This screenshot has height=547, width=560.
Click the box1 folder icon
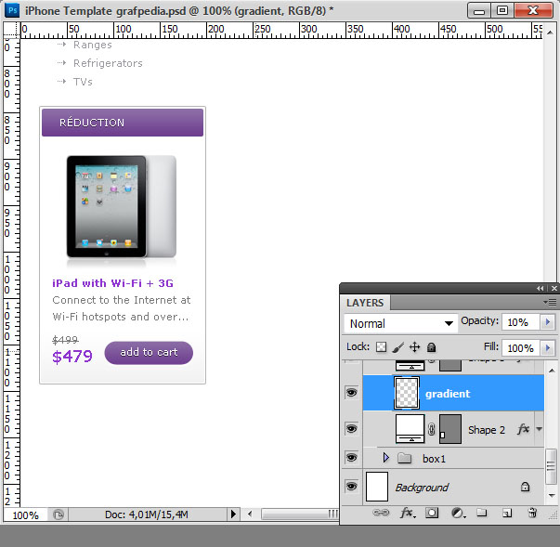[404, 458]
